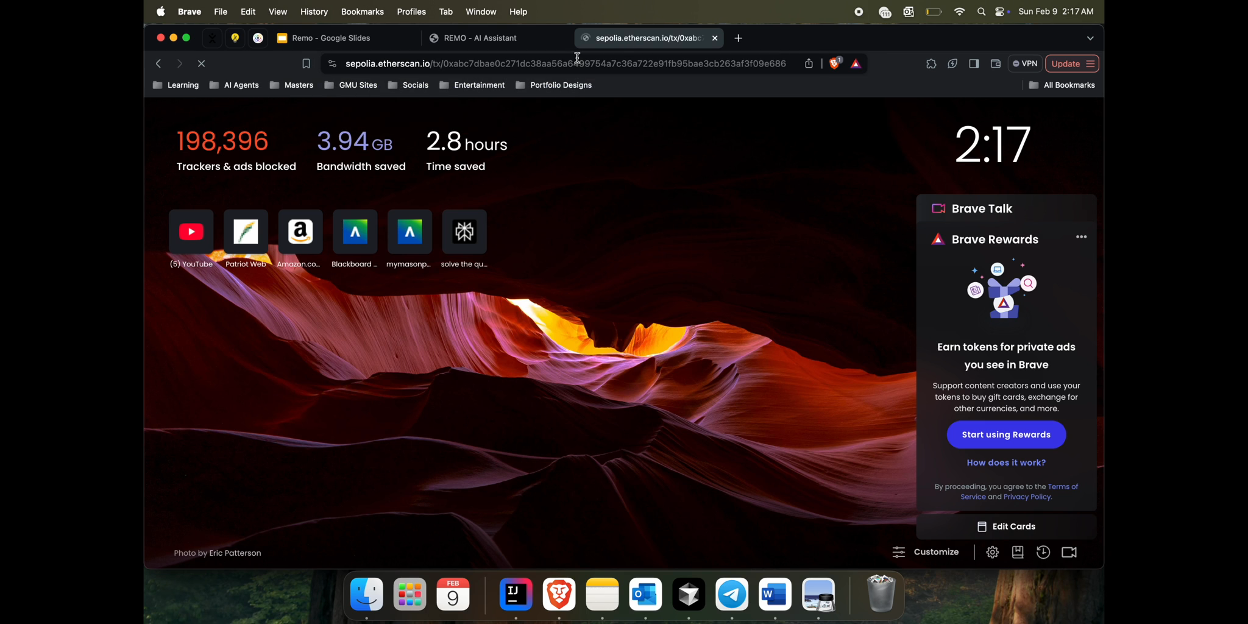
Task: Bookmark this page using bookmark icon
Action: pyautogui.click(x=306, y=64)
